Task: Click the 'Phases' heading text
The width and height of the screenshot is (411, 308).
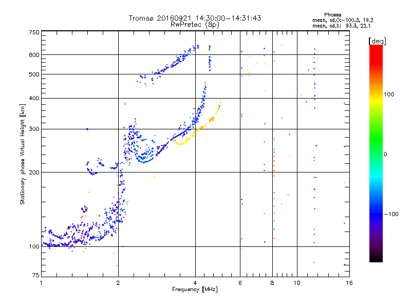Action: coord(332,15)
